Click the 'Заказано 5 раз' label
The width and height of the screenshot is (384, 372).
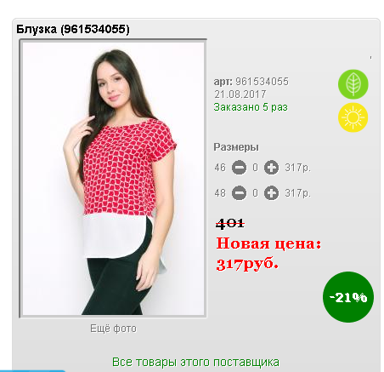pyautogui.click(x=251, y=107)
